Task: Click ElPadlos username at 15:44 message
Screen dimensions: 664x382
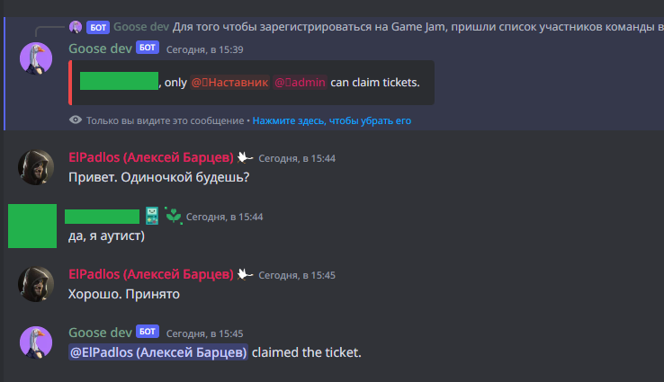Action: click(151, 157)
